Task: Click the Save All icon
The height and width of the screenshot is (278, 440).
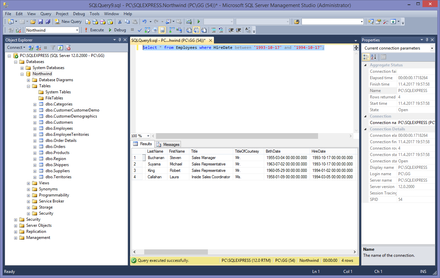Action: 48,22
